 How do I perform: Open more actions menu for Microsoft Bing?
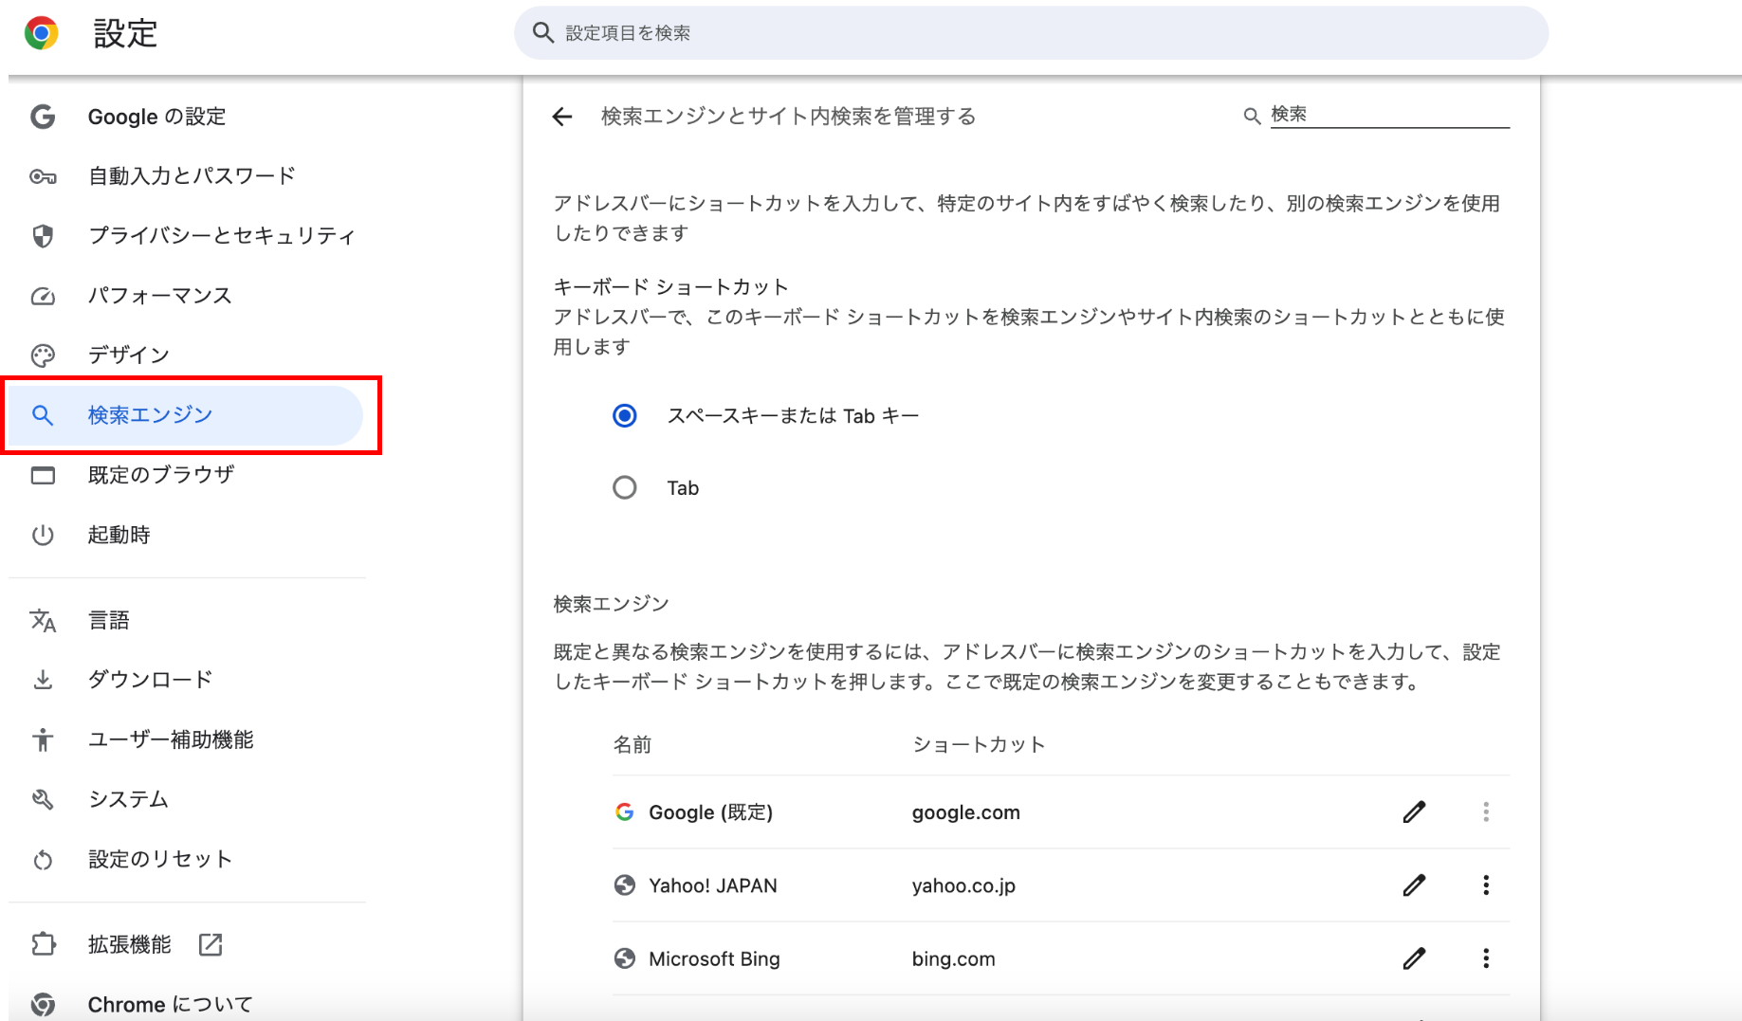tap(1486, 958)
